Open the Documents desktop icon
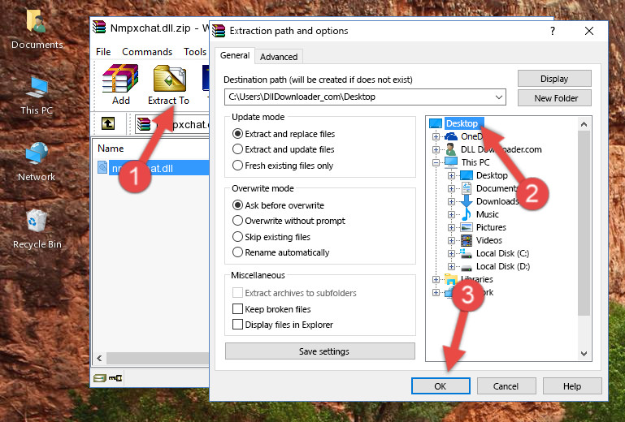Image resolution: width=625 pixels, height=422 pixels. pos(37,28)
